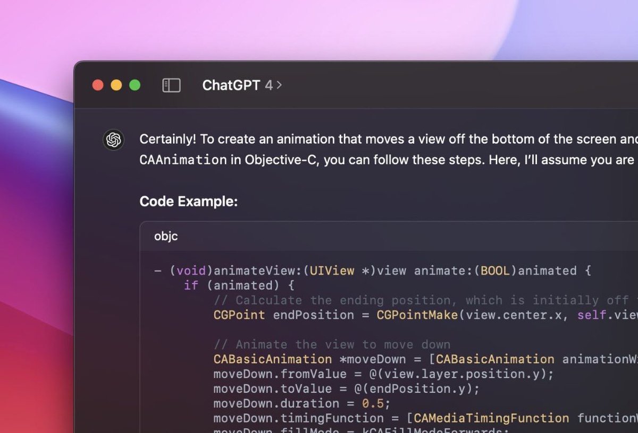The width and height of the screenshot is (638, 433).
Task: Open the ChatGPT 4 model selector
Action: coord(242,85)
